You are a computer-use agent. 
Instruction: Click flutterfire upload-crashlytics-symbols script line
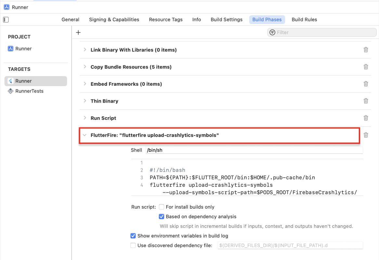click(x=211, y=185)
